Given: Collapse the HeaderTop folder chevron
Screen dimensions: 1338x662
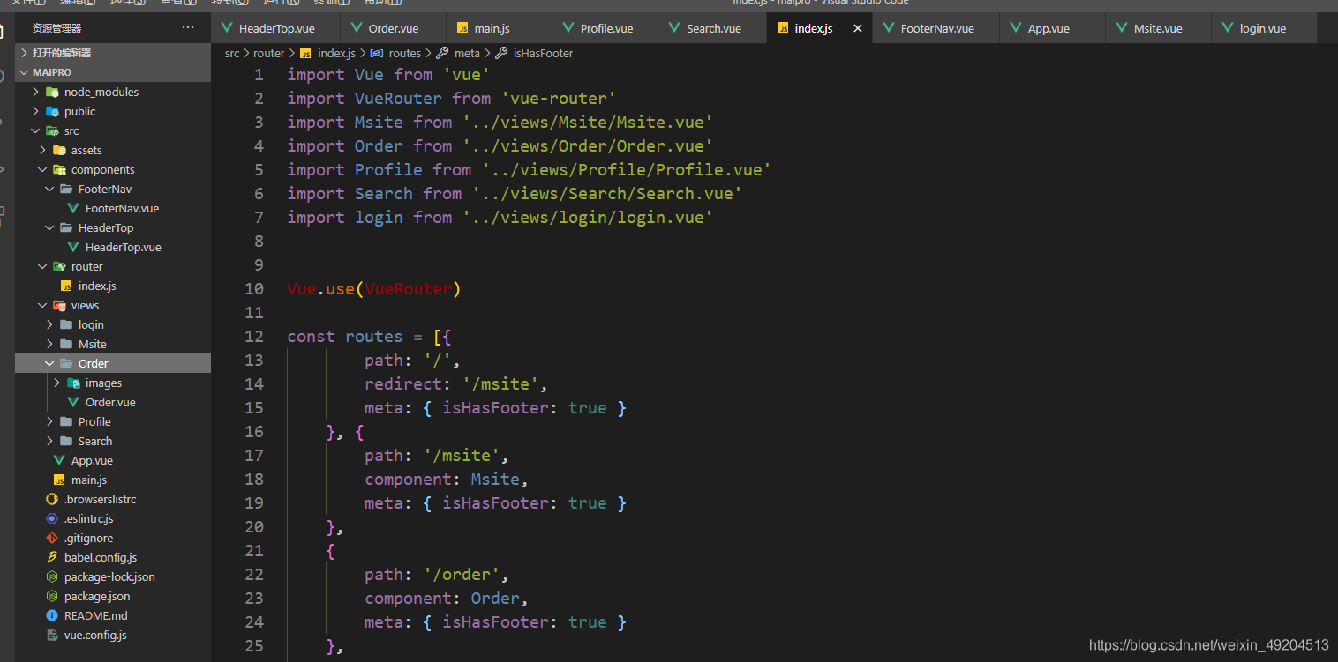Looking at the screenshot, I should [x=50, y=227].
